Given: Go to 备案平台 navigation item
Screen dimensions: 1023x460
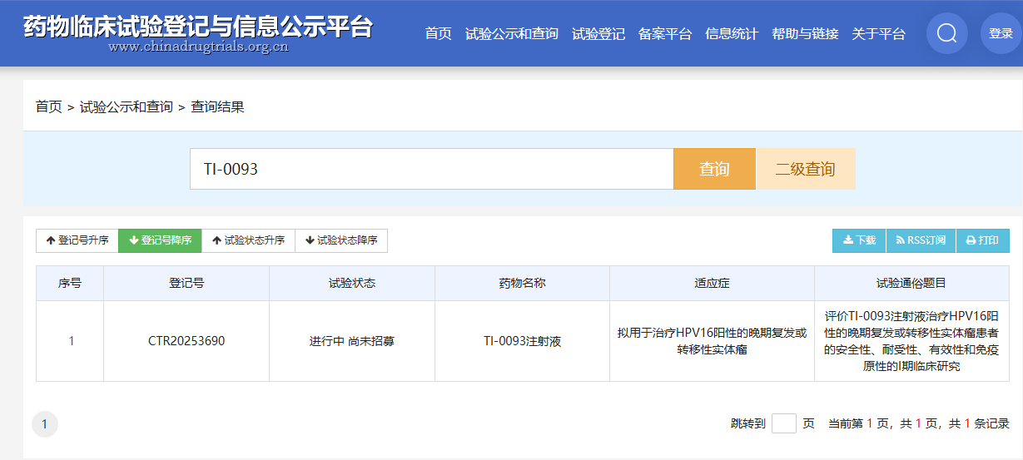Looking at the screenshot, I should click(664, 34).
